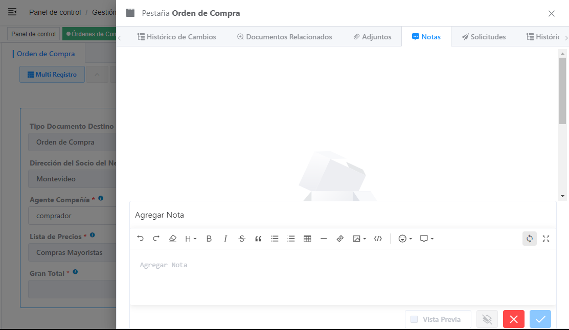569x330 pixels.
Task: Toggle the sync scroll button in editor toolbar
Action: [x=530, y=239]
